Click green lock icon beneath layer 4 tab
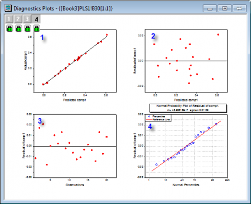This screenshot has height=204, width=251. click(x=37, y=28)
